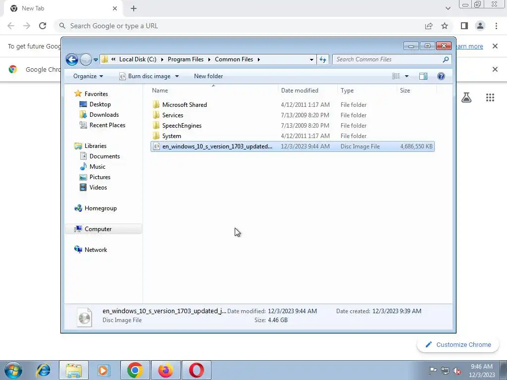Expand arrow after Common Files breadcrumb

coord(258,59)
